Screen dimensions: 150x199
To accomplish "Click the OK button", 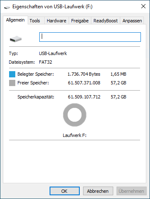I will tap(64, 191).
